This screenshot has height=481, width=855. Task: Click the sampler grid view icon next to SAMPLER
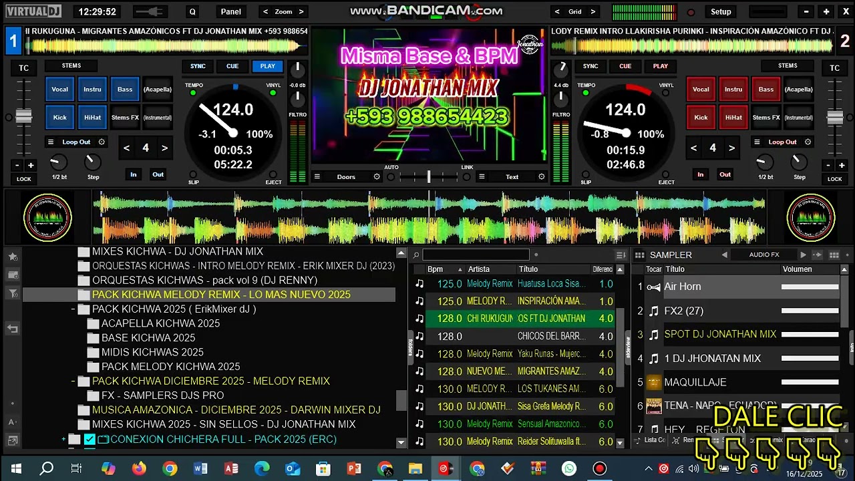[639, 255]
